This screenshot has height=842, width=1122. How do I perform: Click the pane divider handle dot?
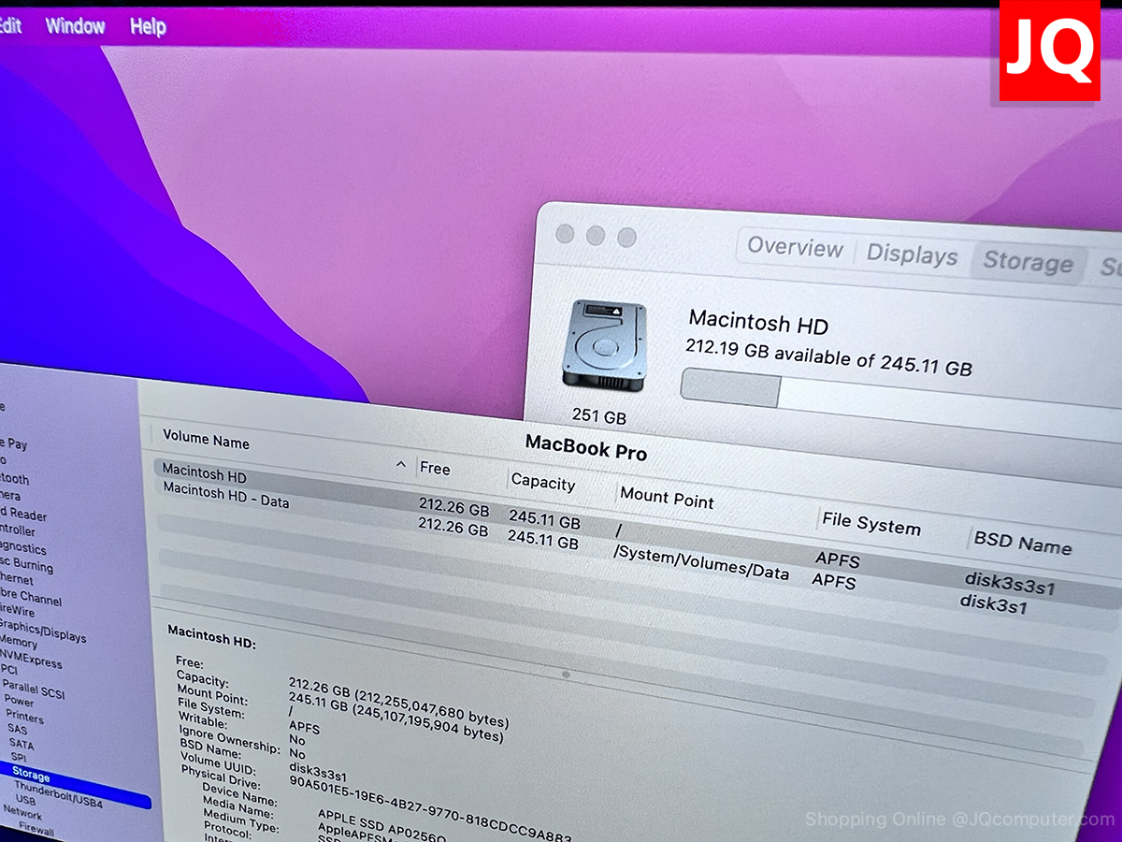click(x=566, y=674)
